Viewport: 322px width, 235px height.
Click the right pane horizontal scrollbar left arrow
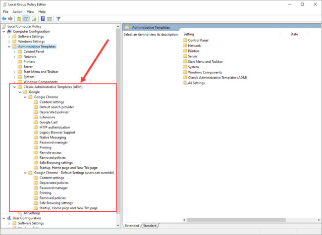coord(184,220)
